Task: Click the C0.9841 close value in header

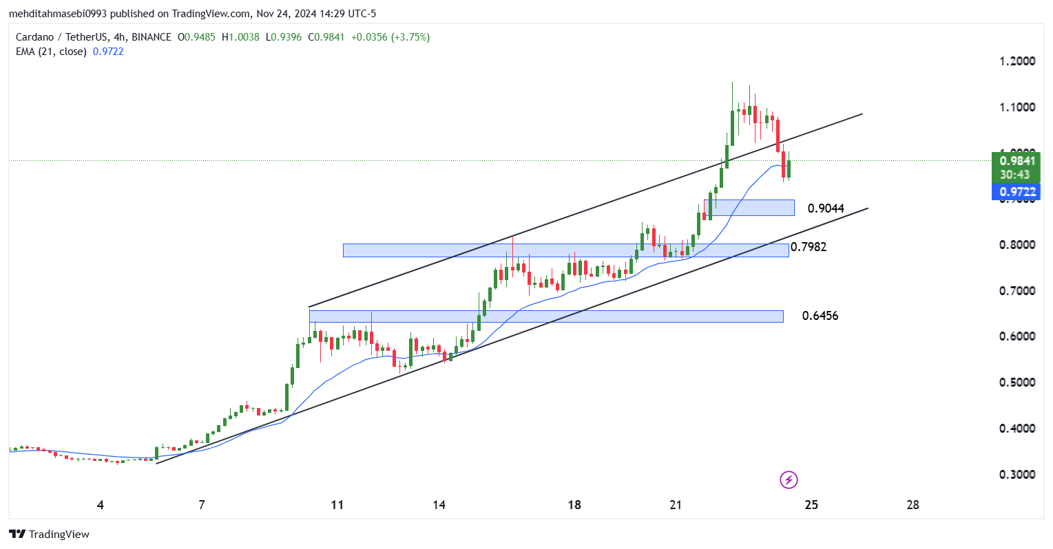Action: 326,37
